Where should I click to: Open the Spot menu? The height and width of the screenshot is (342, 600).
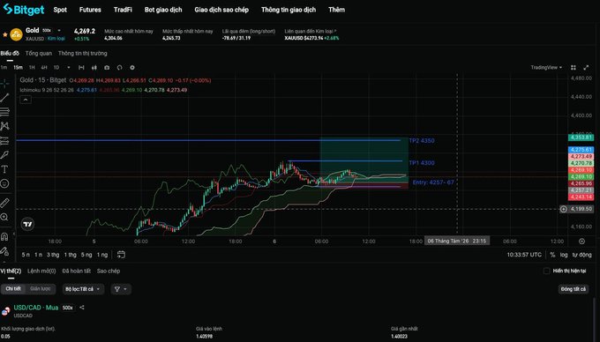[x=60, y=10]
